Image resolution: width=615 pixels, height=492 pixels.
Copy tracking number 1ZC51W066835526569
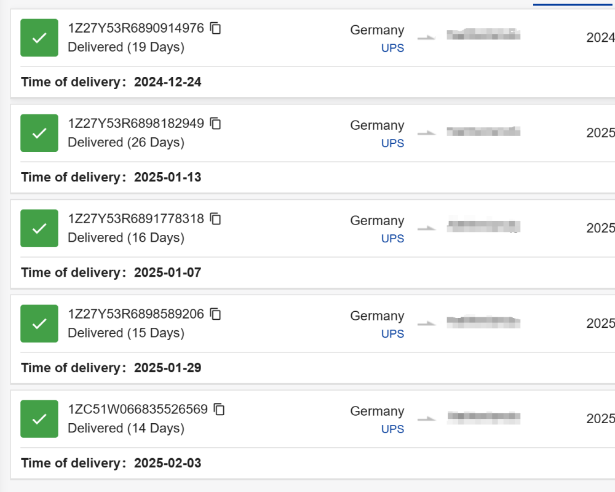coord(219,410)
